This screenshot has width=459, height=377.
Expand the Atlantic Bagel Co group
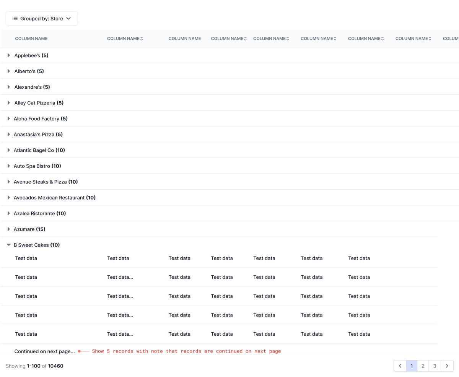8,150
